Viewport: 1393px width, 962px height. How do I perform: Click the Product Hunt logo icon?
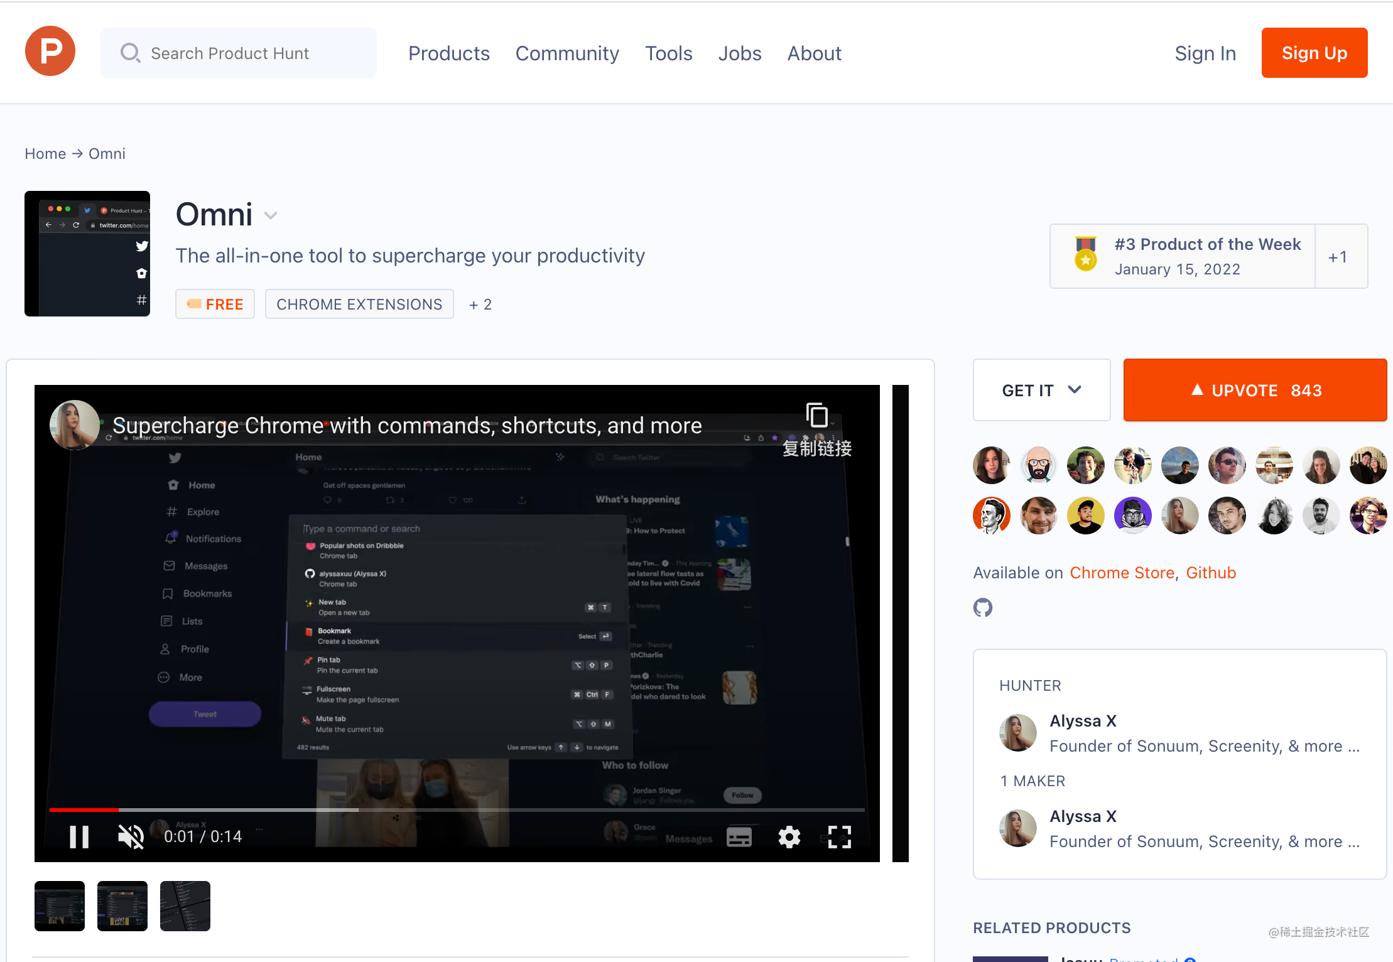pyautogui.click(x=50, y=51)
